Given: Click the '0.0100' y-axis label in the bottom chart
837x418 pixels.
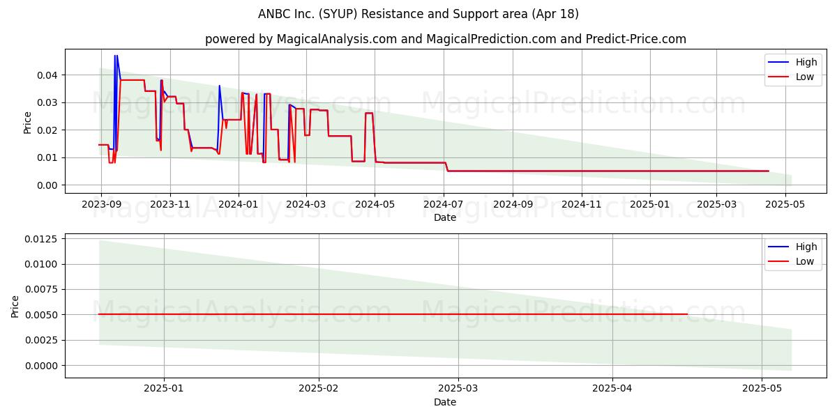Looking at the screenshot, I should [x=42, y=264].
